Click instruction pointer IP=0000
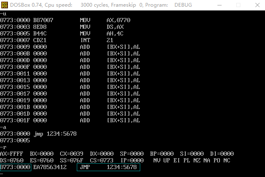Viewport: 265px width, 177px height. (132, 160)
